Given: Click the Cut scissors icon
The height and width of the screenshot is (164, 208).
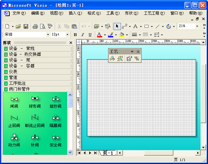Looking at the screenshot, I should point(59,26).
